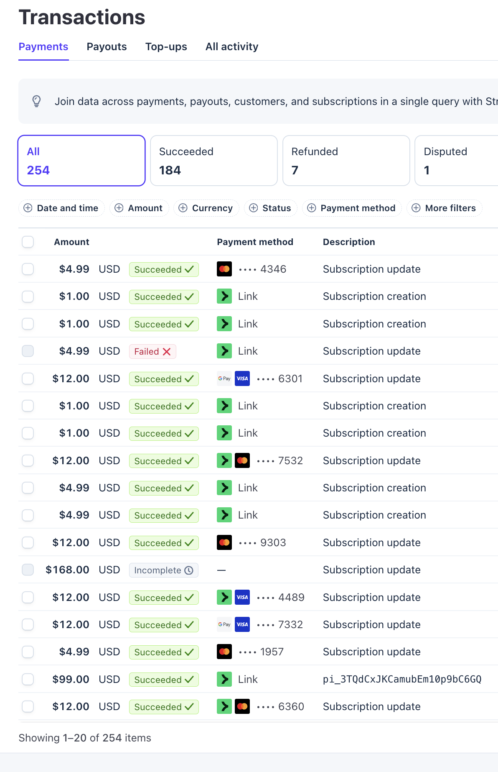Click the Payment method column header

click(255, 242)
